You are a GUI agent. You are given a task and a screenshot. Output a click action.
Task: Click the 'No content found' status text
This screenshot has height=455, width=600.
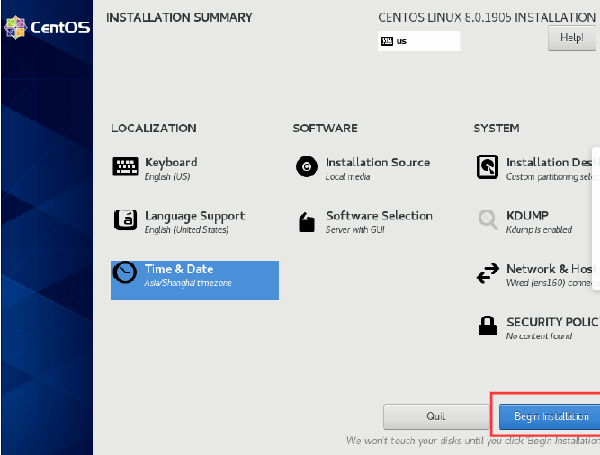(x=539, y=336)
